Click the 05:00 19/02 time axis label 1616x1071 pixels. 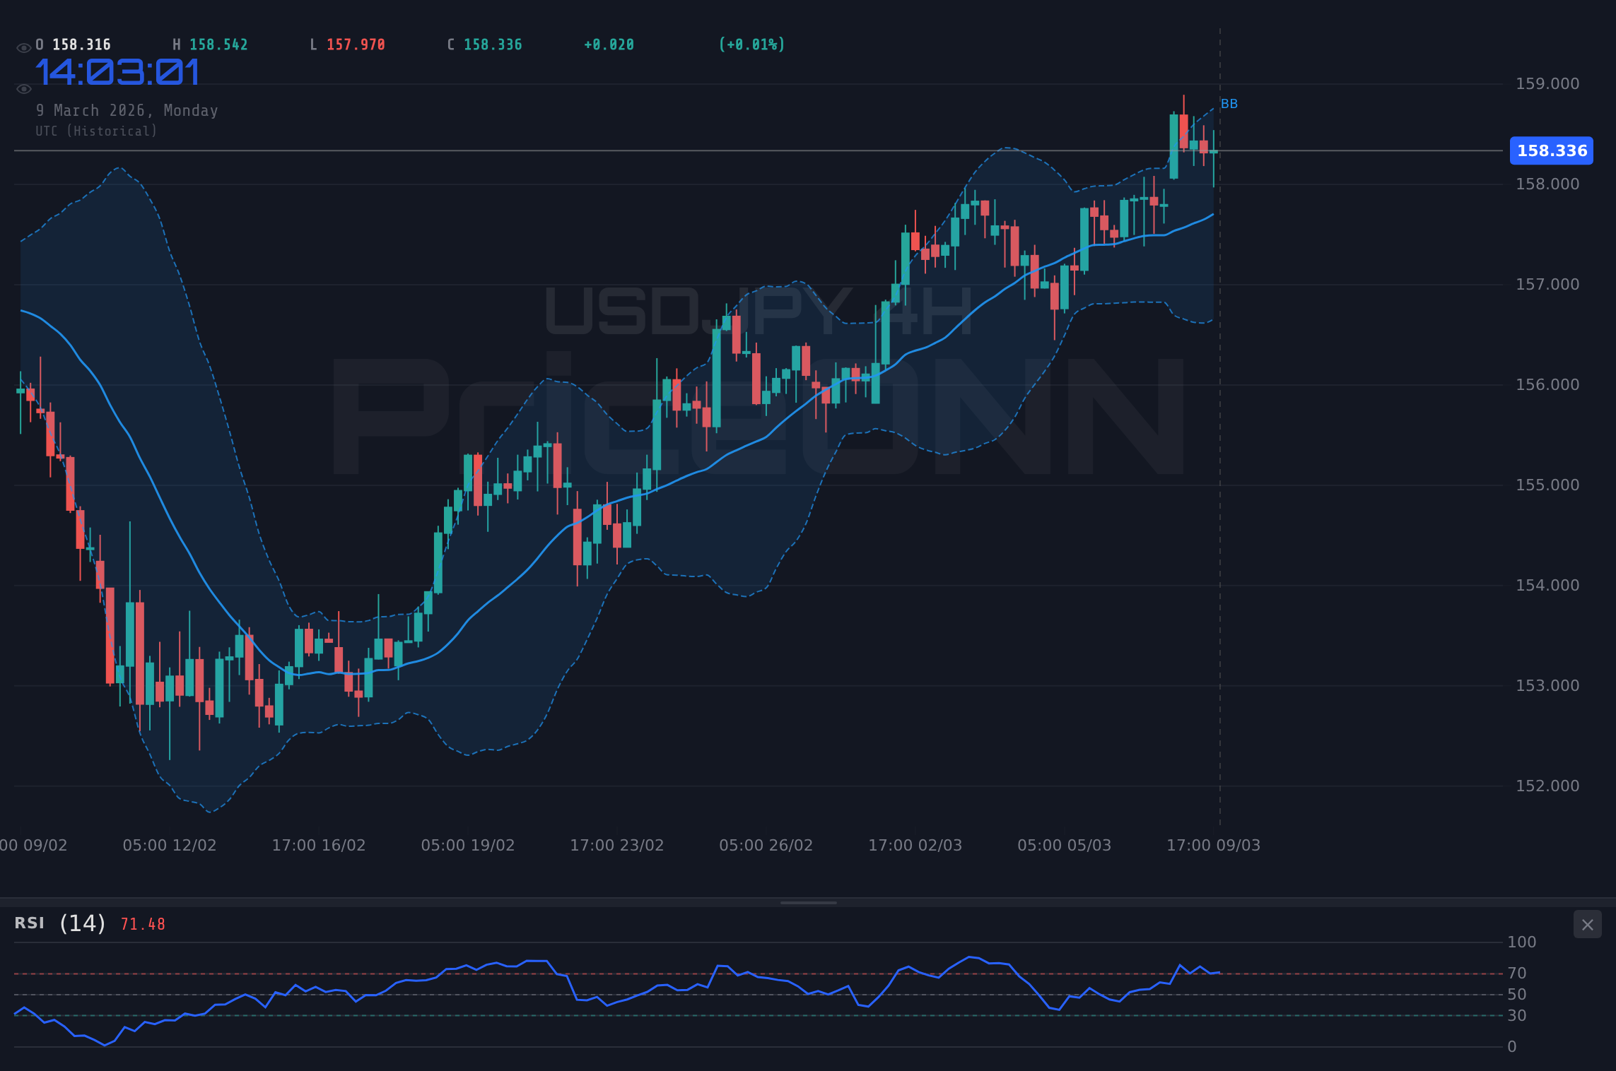[x=468, y=846]
